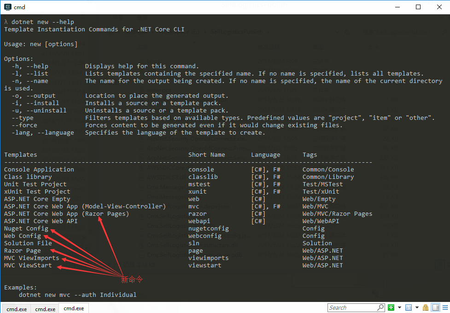
Task: Close the cmd window
Action: click(x=439, y=7)
